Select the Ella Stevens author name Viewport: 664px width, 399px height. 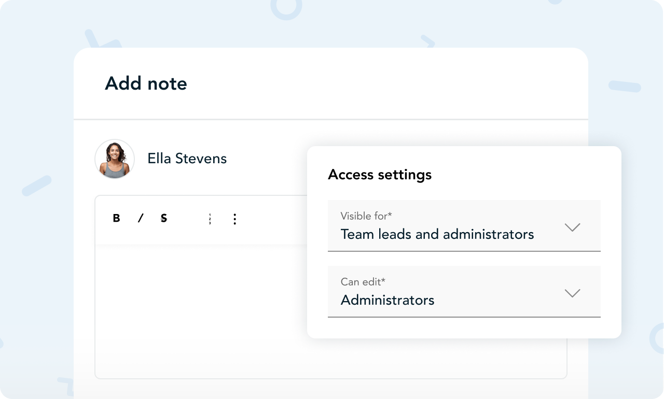[x=187, y=159]
